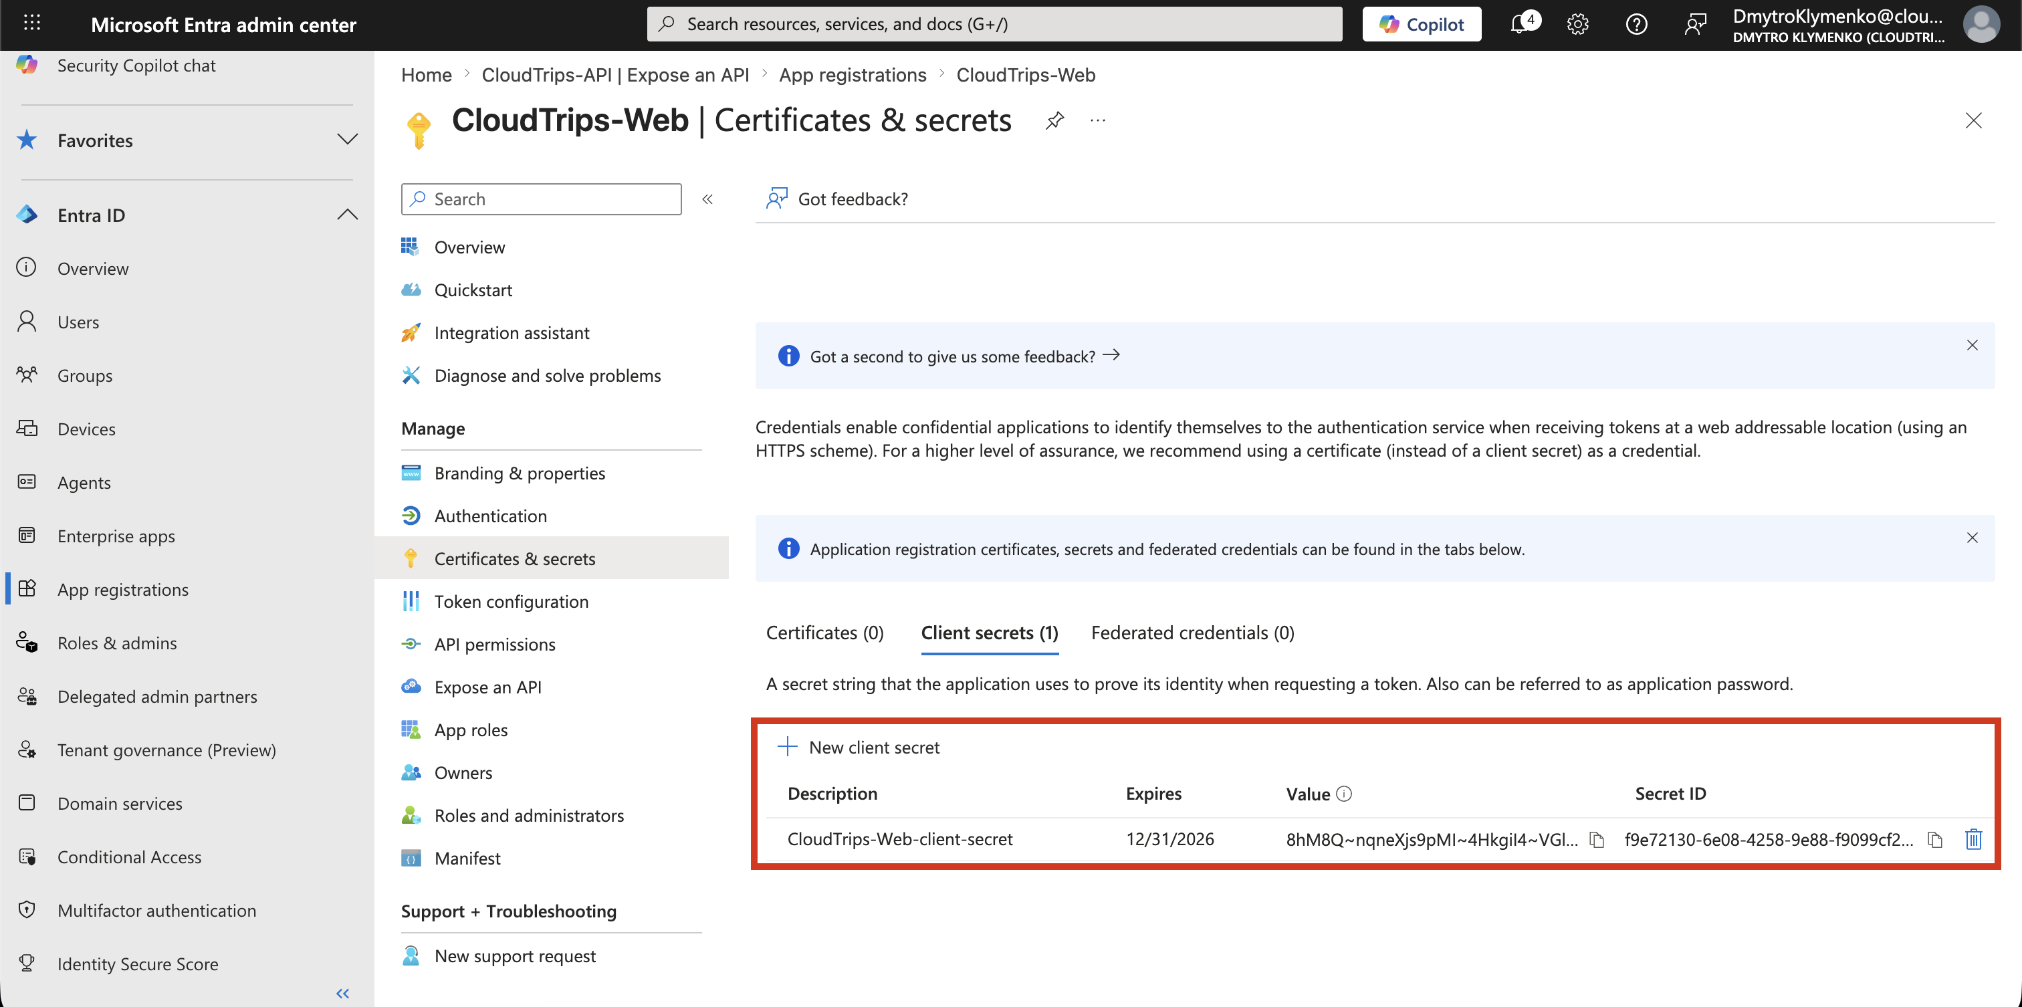Copy the client secret value

(1597, 840)
